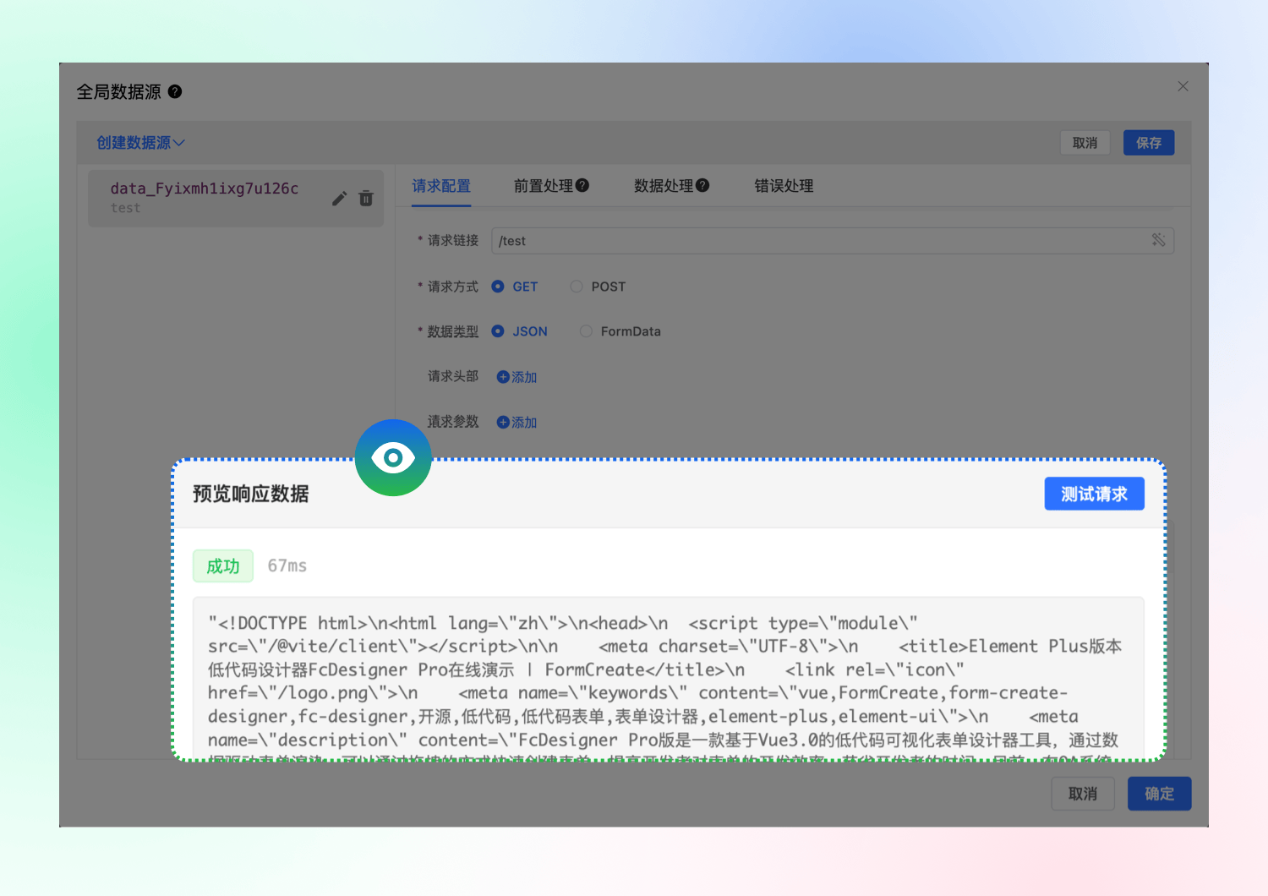Click the round eye preview icon

click(x=393, y=457)
